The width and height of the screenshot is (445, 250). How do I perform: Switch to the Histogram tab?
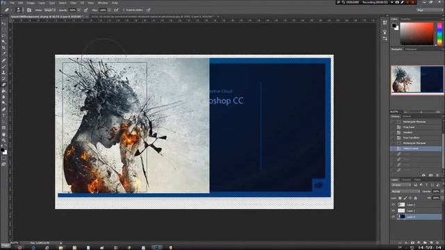411,49
